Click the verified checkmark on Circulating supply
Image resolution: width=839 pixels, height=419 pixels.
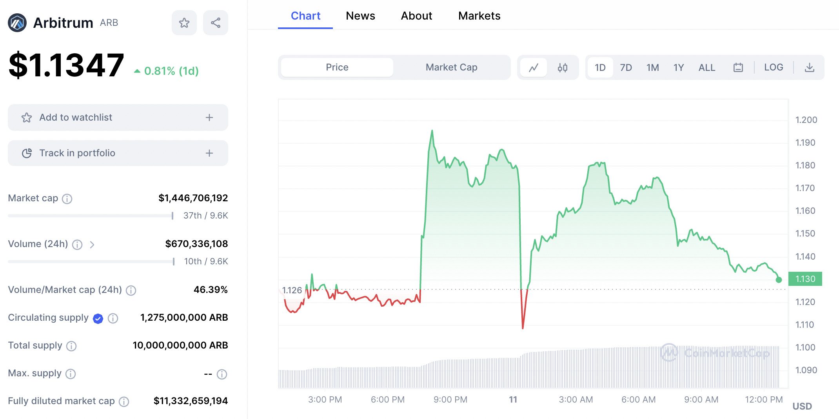(x=98, y=318)
